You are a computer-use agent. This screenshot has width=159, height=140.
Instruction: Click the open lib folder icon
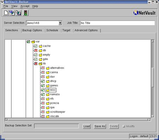[x=40, y=64]
